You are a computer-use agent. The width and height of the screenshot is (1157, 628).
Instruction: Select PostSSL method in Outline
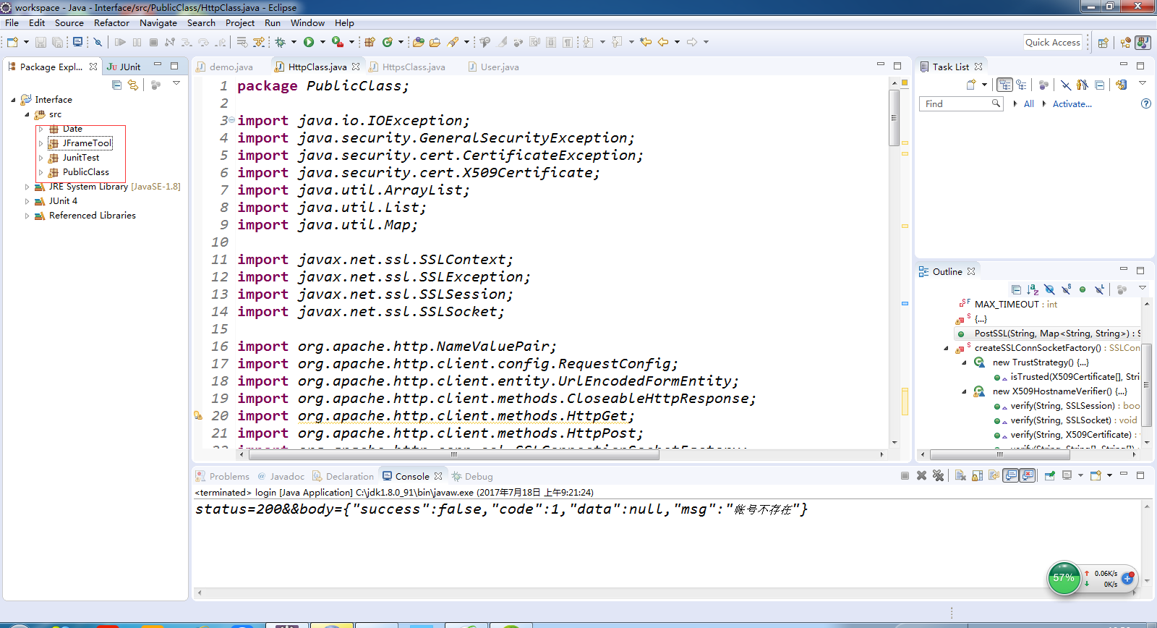click(1047, 334)
